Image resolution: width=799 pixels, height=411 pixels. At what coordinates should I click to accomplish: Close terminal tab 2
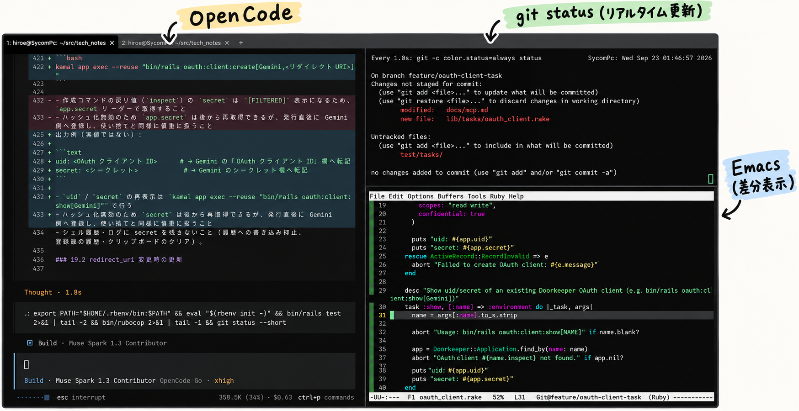coord(227,43)
